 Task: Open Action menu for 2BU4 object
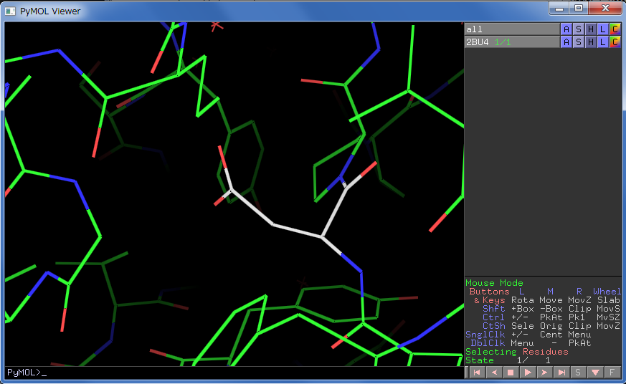click(566, 42)
